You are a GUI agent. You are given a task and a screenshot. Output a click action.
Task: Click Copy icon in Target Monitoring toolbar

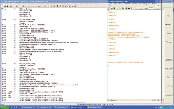pyautogui.click(x=11, y=6)
